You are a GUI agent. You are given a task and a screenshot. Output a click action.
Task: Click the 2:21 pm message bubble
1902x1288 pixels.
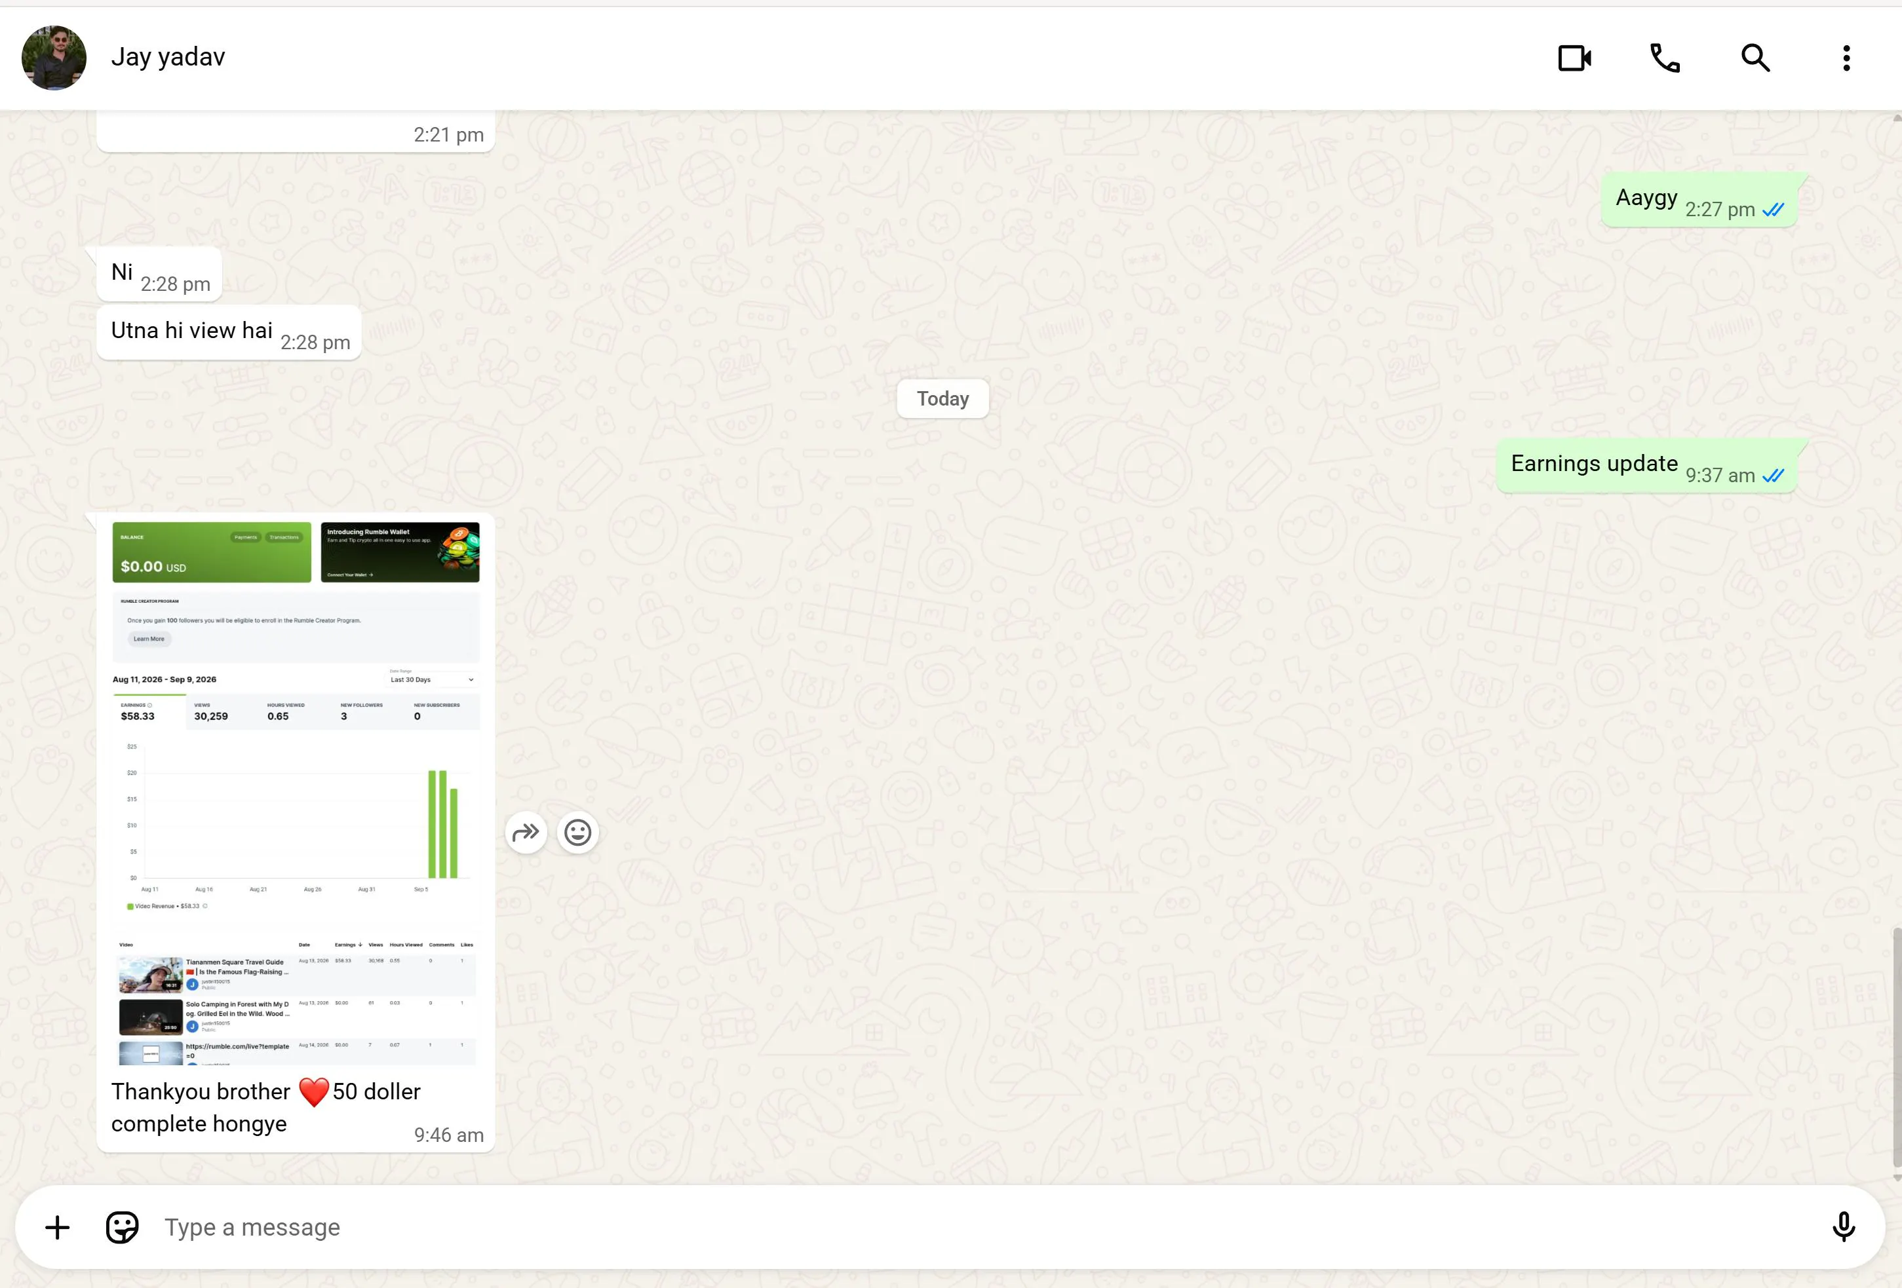click(296, 132)
